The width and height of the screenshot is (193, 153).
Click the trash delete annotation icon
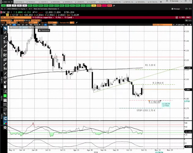[5, 87]
